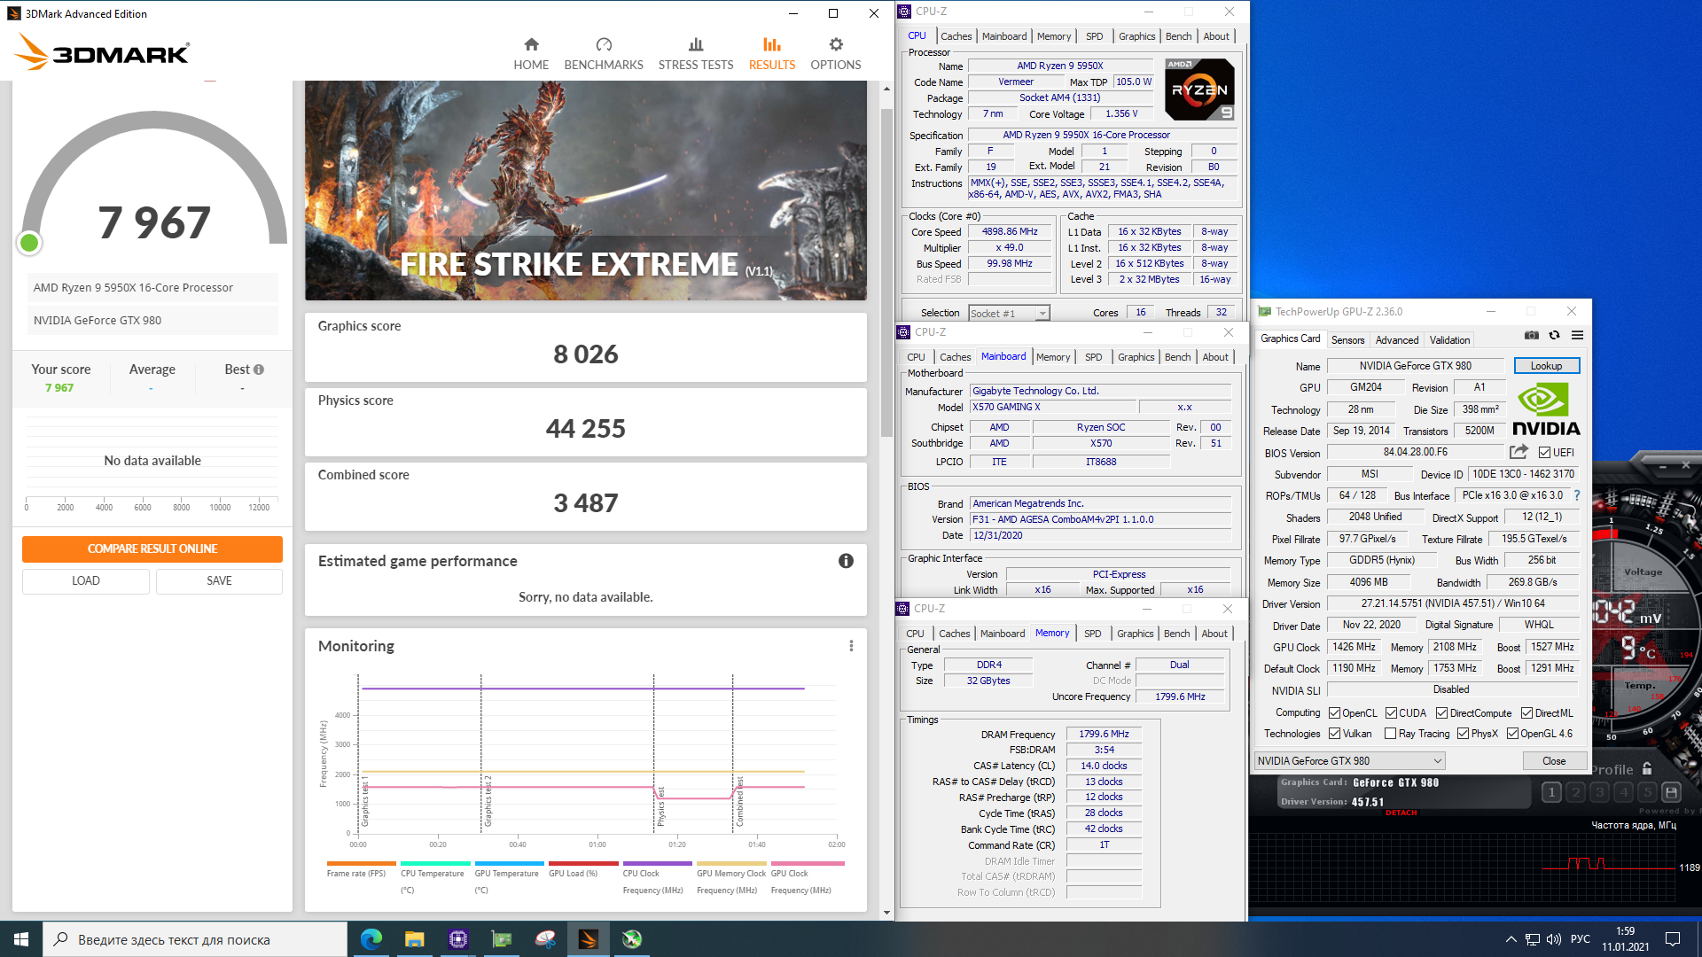Open the Sensors tab in GPU-Z
The image size is (1702, 957).
pos(1347,339)
